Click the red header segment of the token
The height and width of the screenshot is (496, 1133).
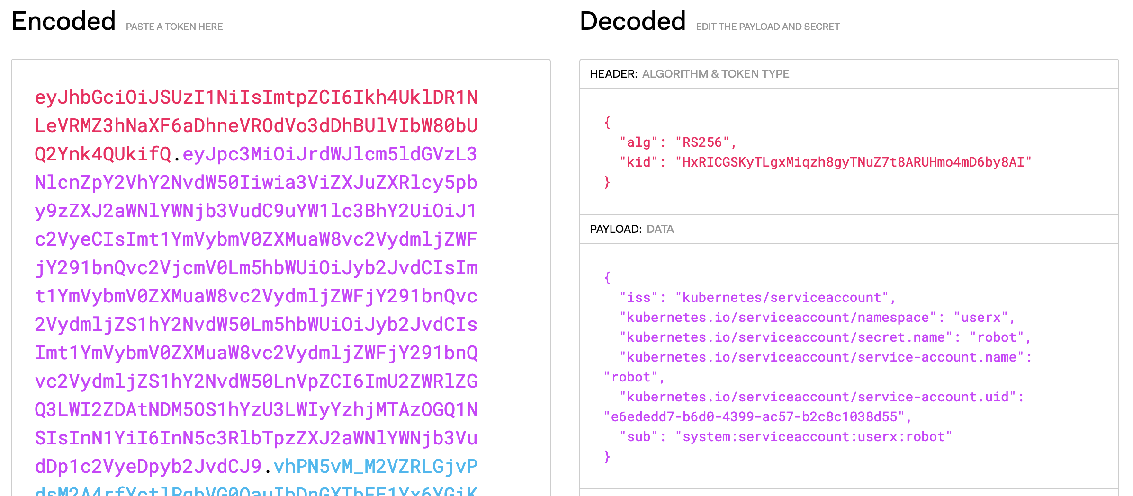[x=256, y=126]
